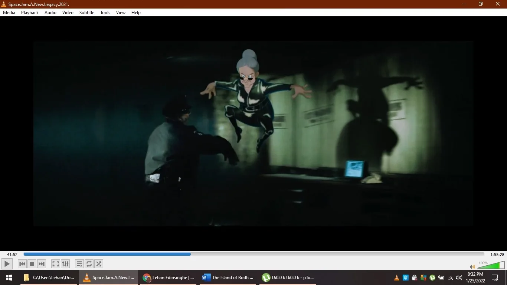Toggle random shuffle playback
Screen dimensions: 507x285
(x=99, y=264)
